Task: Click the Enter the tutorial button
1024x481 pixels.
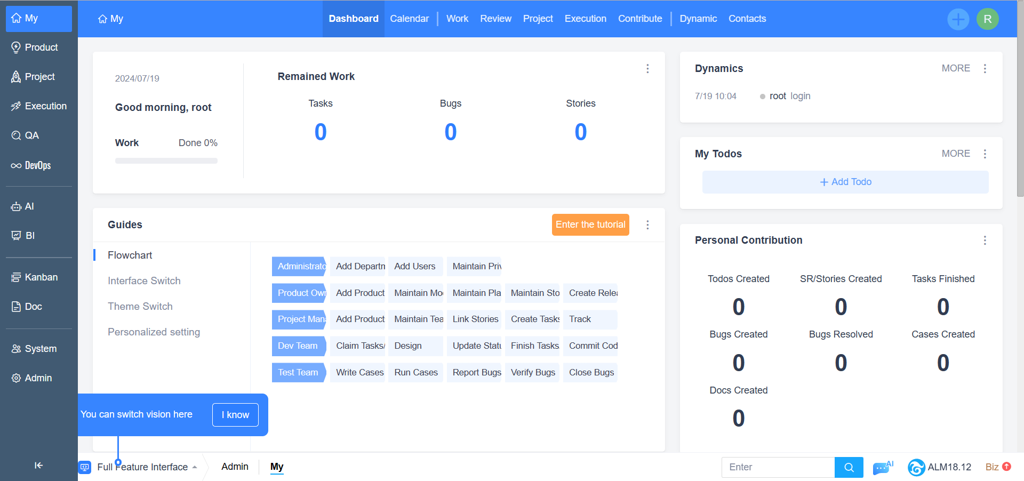Action: [590, 225]
